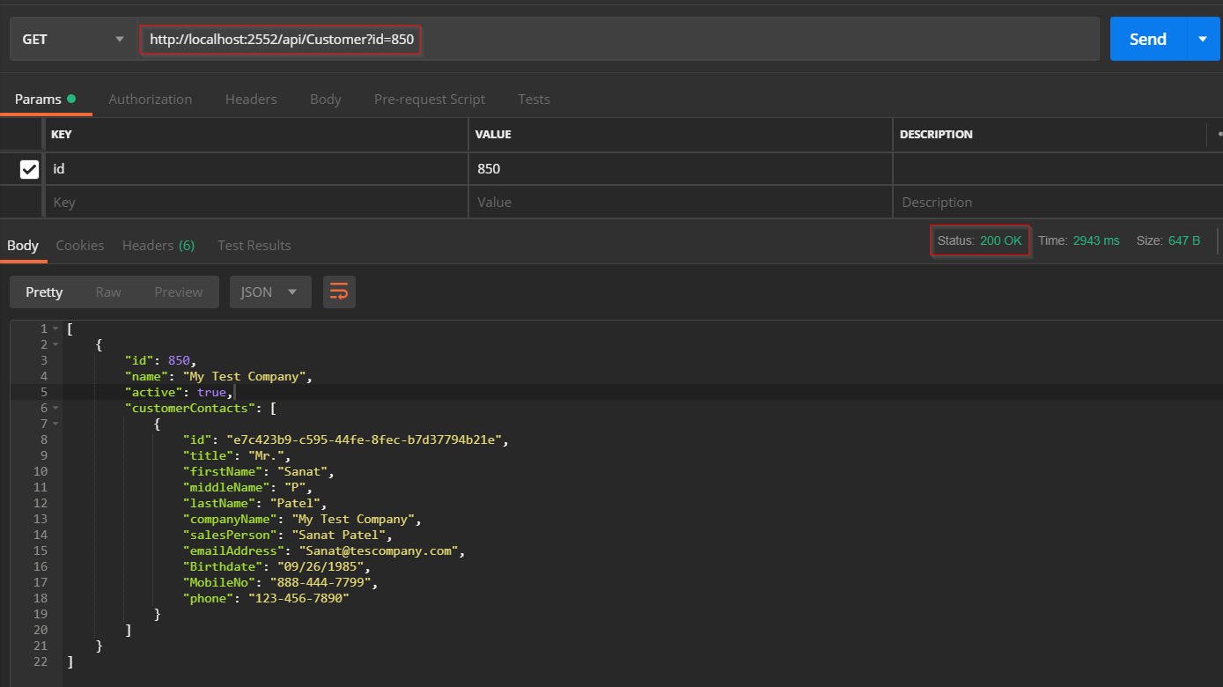
Task: Open the Test Results tab
Action: coord(254,245)
